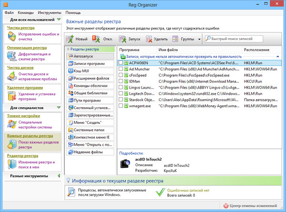Sort by Расположение column header
Viewport: 286px width, 212px height.
click(256, 50)
